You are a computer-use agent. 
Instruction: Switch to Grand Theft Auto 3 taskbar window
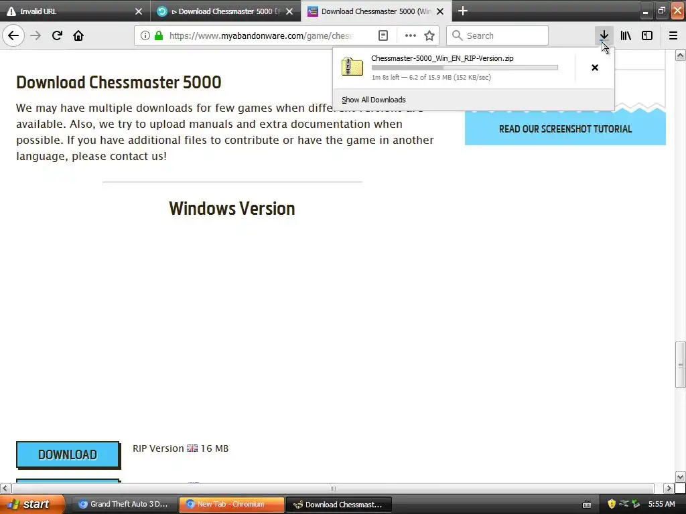(x=124, y=504)
